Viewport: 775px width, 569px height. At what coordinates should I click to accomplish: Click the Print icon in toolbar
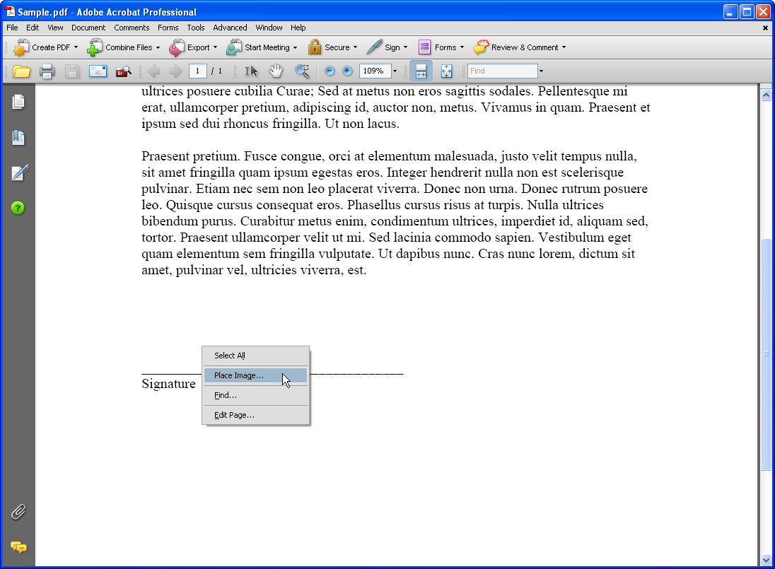point(47,71)
